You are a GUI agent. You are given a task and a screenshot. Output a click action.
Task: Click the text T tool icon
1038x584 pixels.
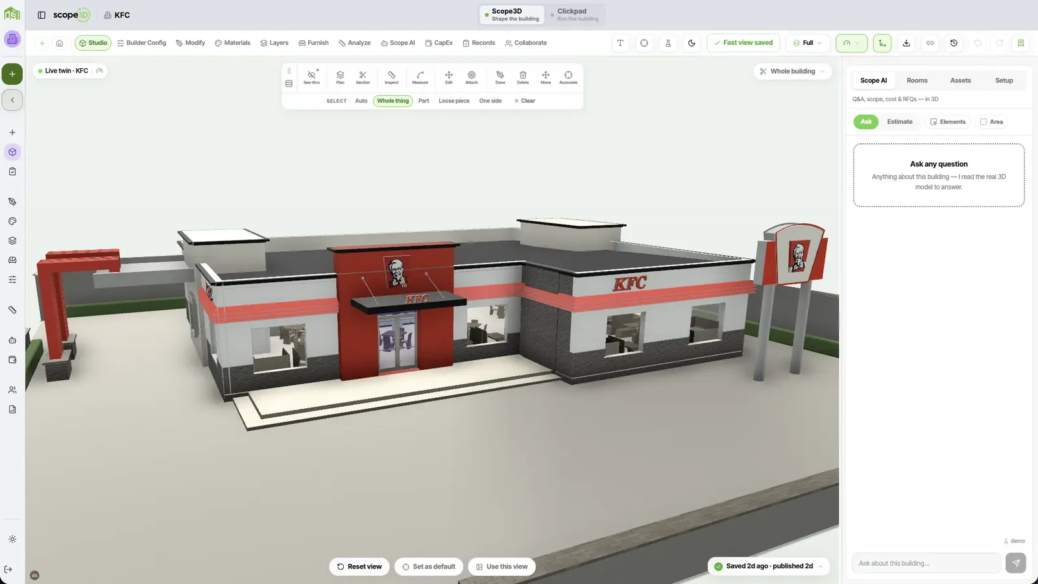coord(620,43)
